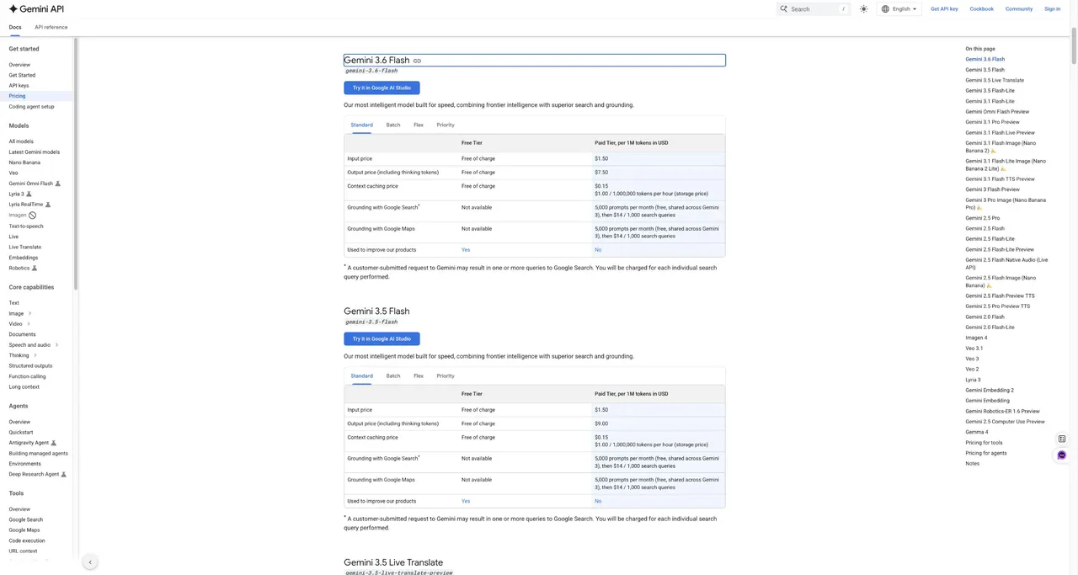
Task: Click Yes link in Gemini 3.6 Flash table
Action: [466, 250]
